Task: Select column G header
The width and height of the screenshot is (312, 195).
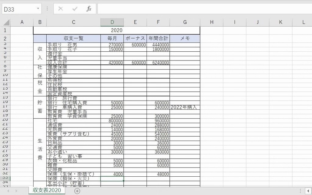Action: tap(185, 22)
